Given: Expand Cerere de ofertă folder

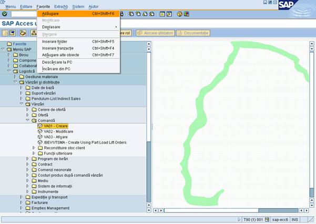Looking at the screenshot, I should [x=28, y=109].
